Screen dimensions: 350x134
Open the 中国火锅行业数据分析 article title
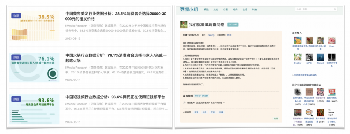[x=116, y=58]
